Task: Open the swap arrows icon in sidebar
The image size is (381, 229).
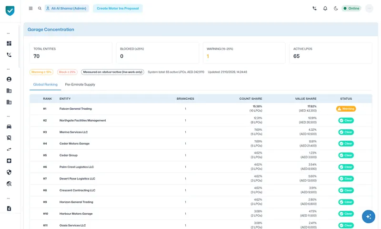Action: [x=9, y=149]
